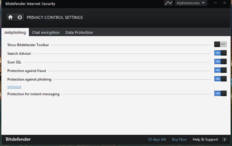Disable the Scan SSL switch

tap(220, 61)
